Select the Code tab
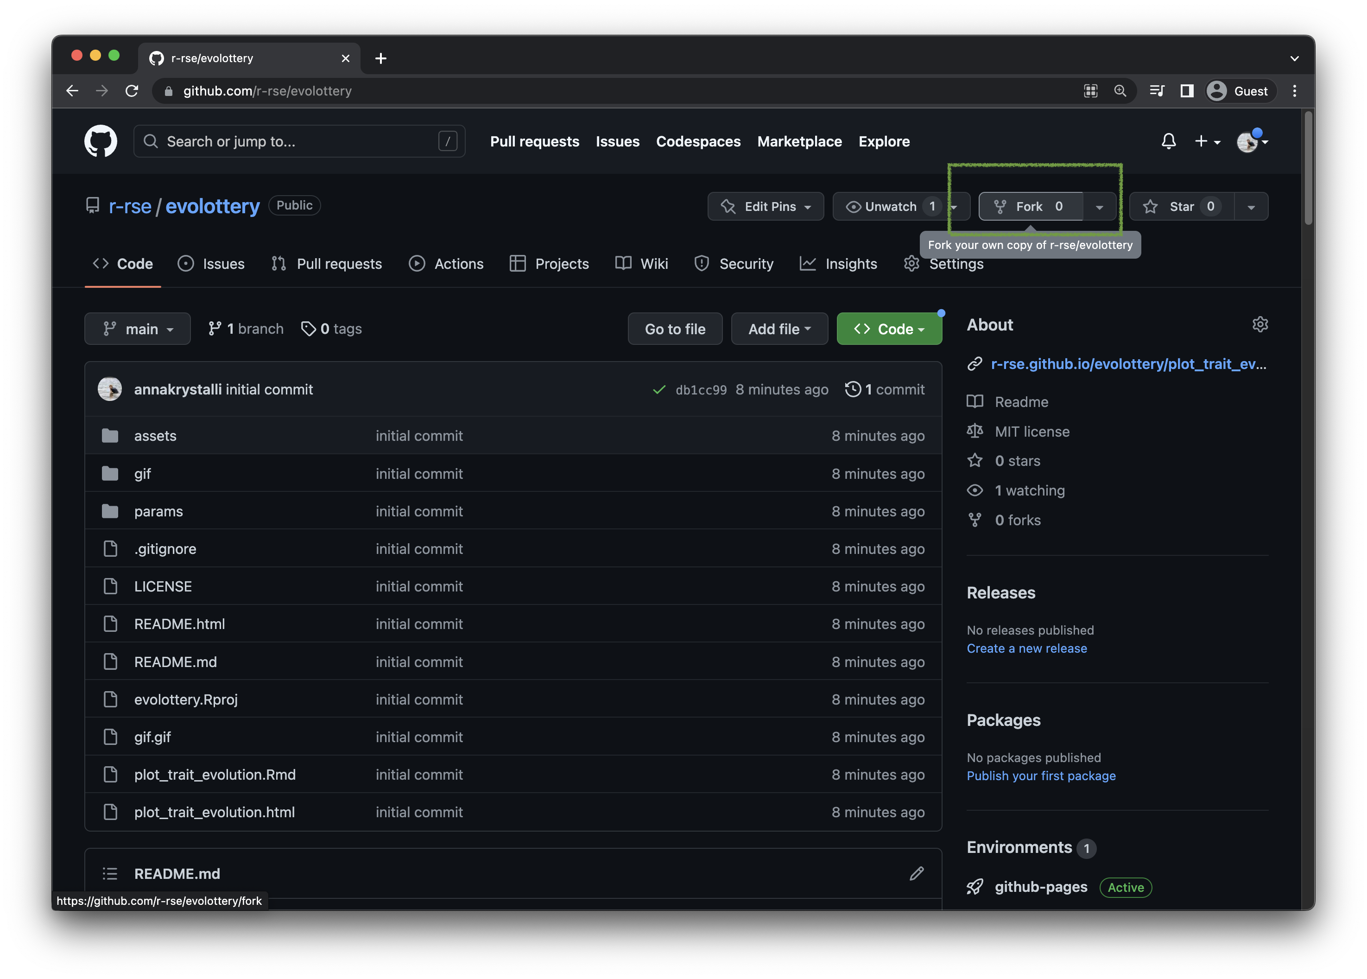 [x=123, y=263]
